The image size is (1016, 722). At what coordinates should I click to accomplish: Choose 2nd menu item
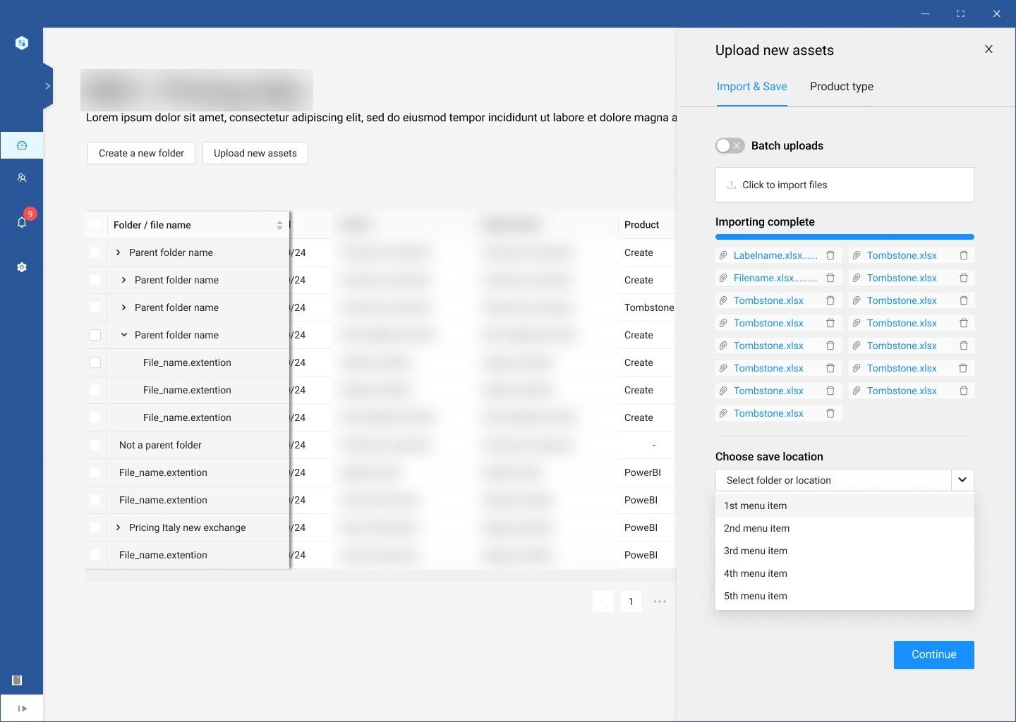(845, 528)
